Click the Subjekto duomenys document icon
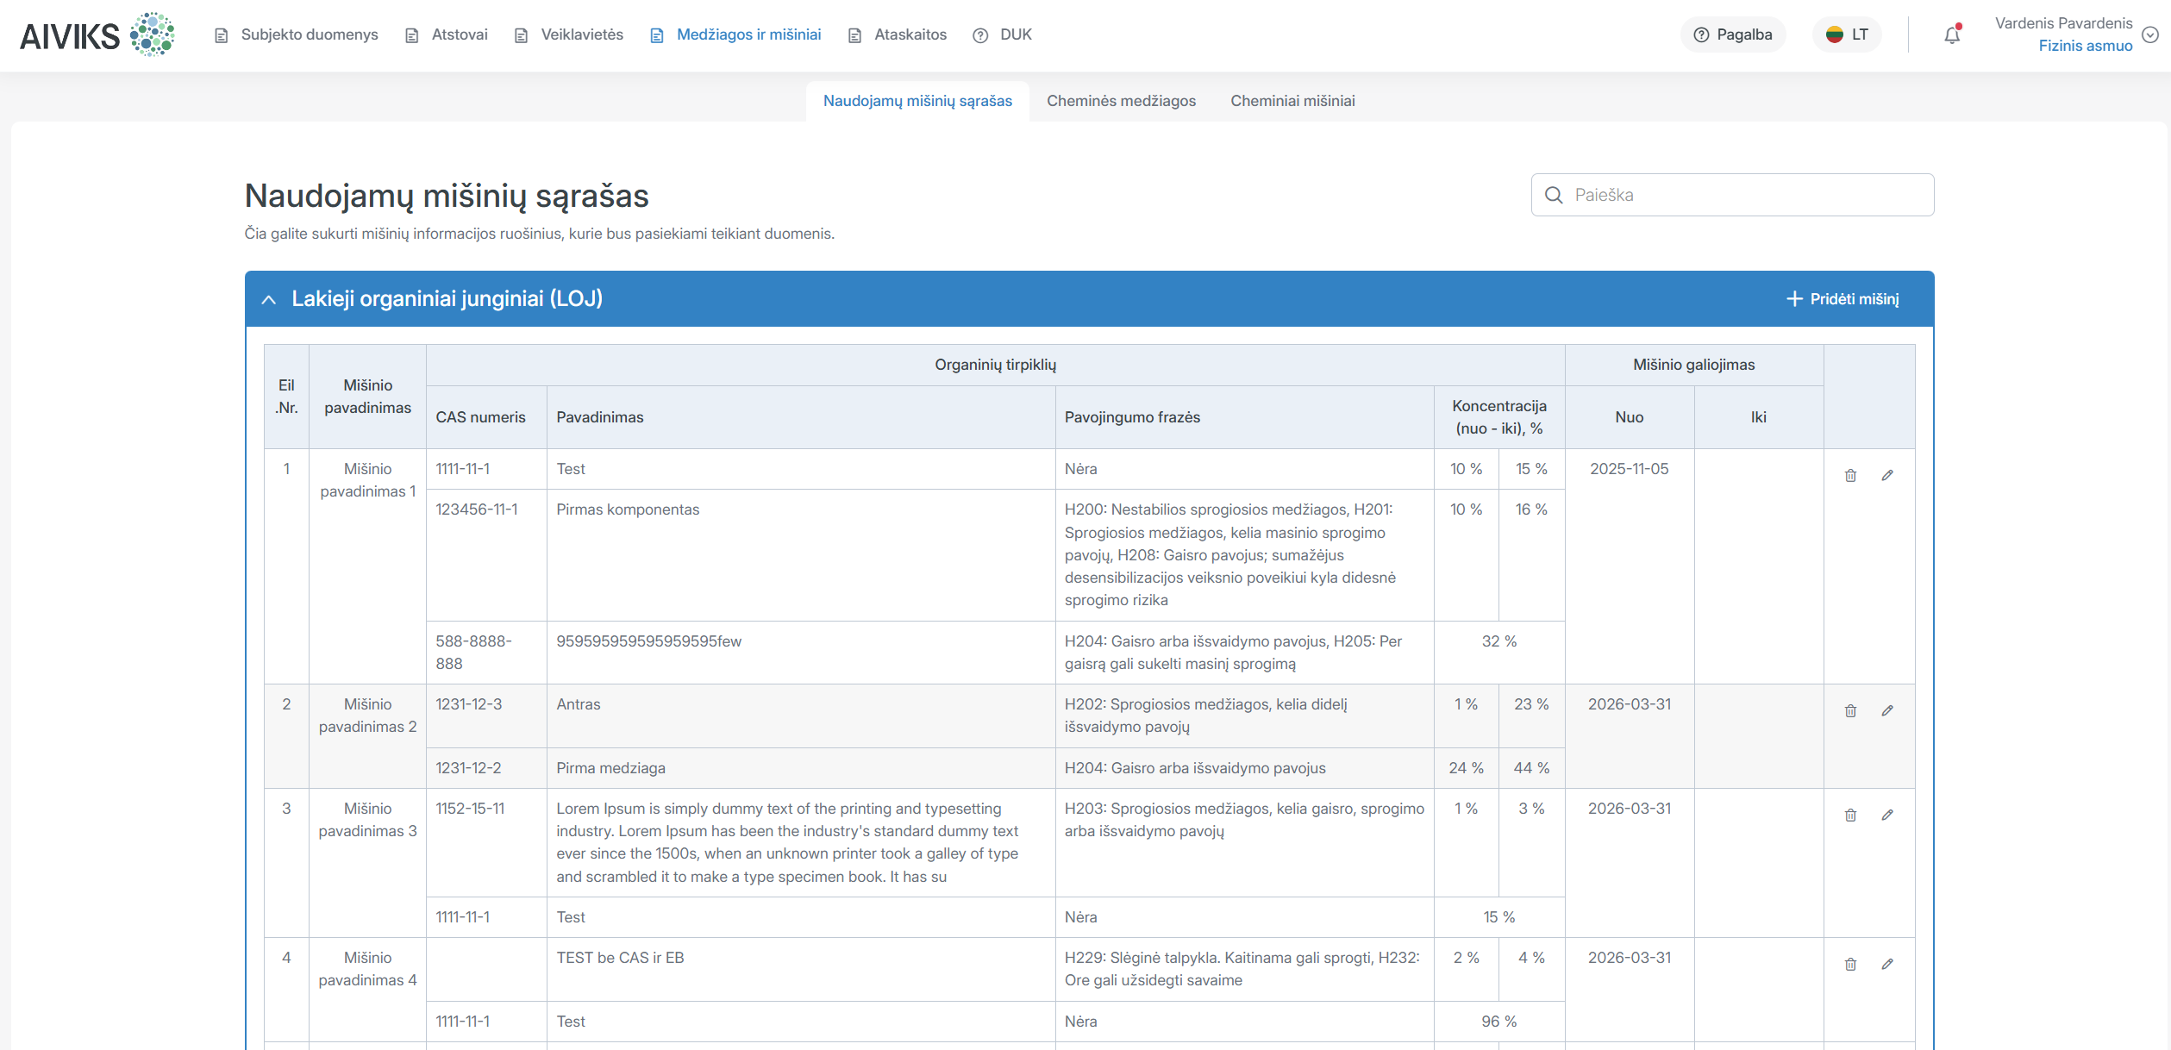Image resolution: width=2171 pixels, height=1050 pixels. (x=222, y=35)
